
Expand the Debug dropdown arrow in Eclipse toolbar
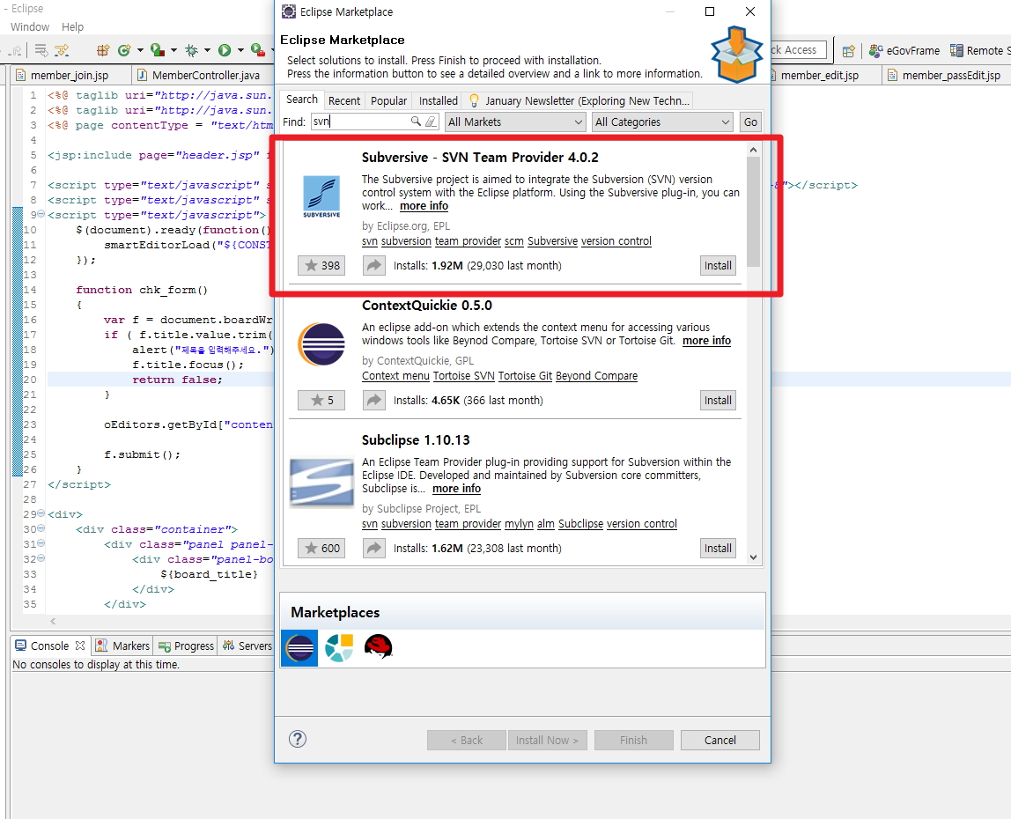(207, 50)
